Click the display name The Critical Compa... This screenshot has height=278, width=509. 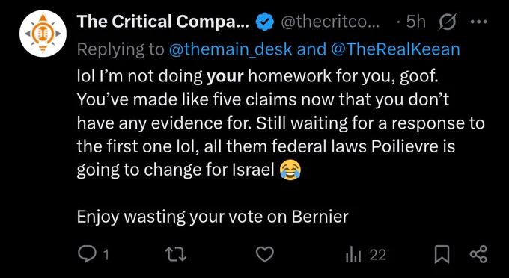[x=163, y=22]
